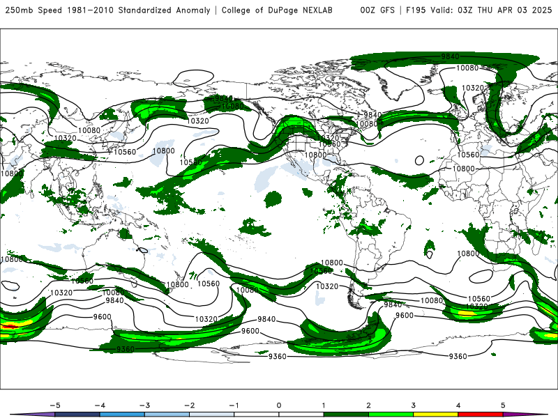Click the '-3' colorbar tick label
The width and height of the screenshot is (558, 418).
coord(144,405)
